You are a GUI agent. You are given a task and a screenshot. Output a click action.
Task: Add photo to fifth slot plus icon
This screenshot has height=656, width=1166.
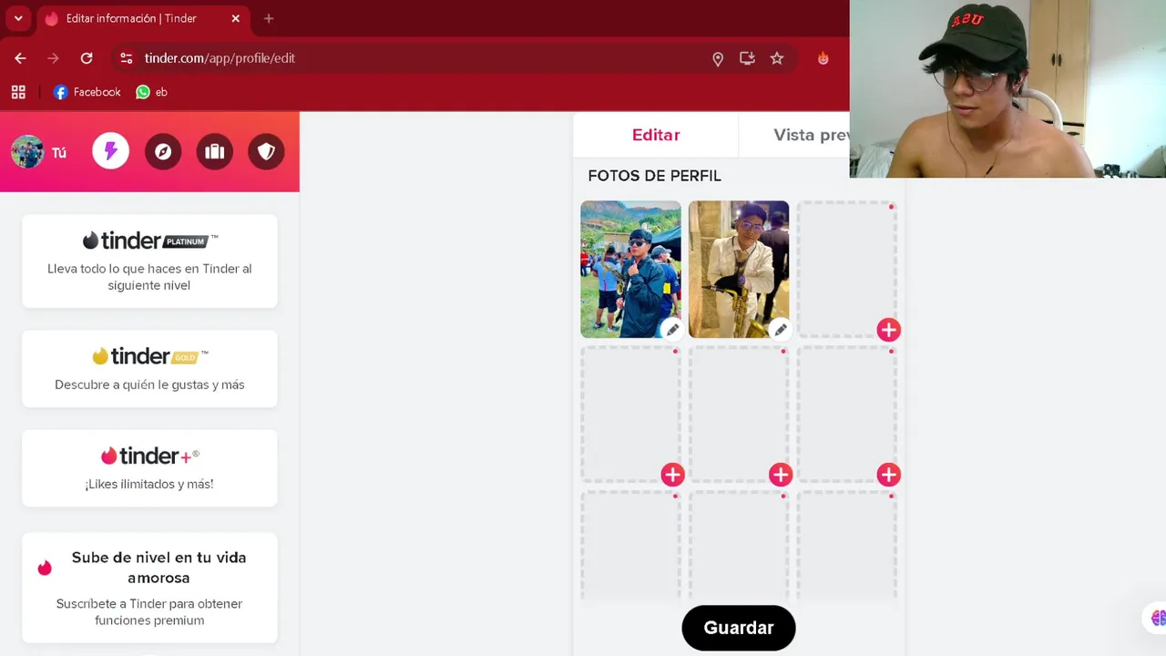pos(781,475)
